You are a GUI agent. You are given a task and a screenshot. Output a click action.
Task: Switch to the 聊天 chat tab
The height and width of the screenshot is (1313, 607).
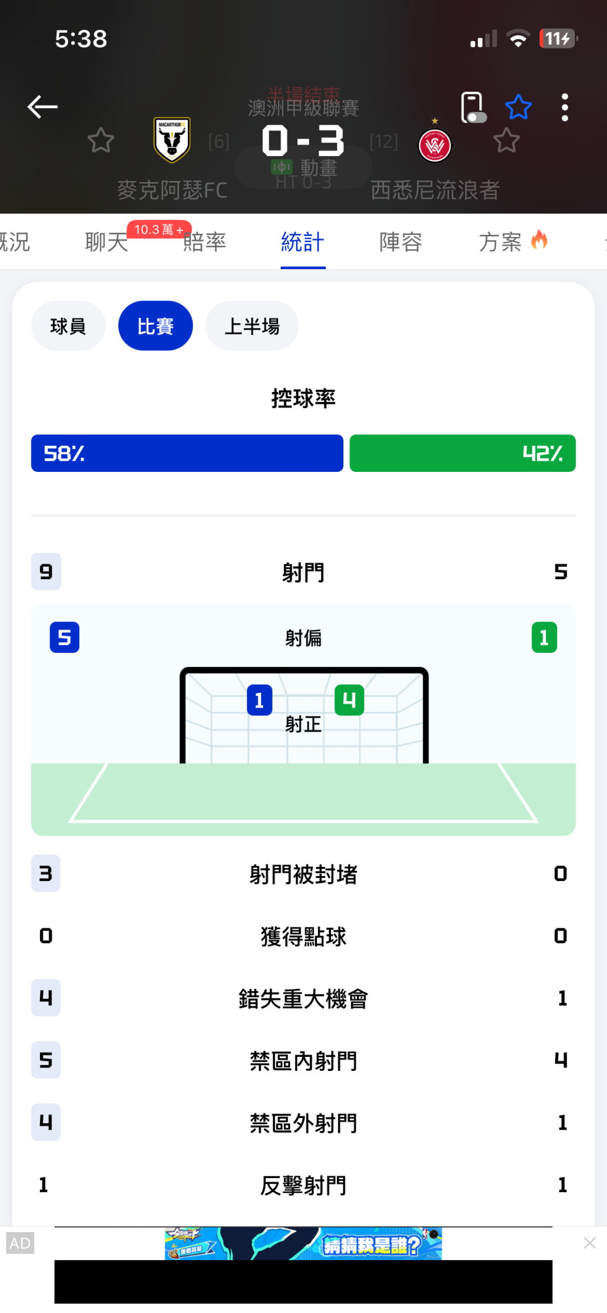click(107, 242)
